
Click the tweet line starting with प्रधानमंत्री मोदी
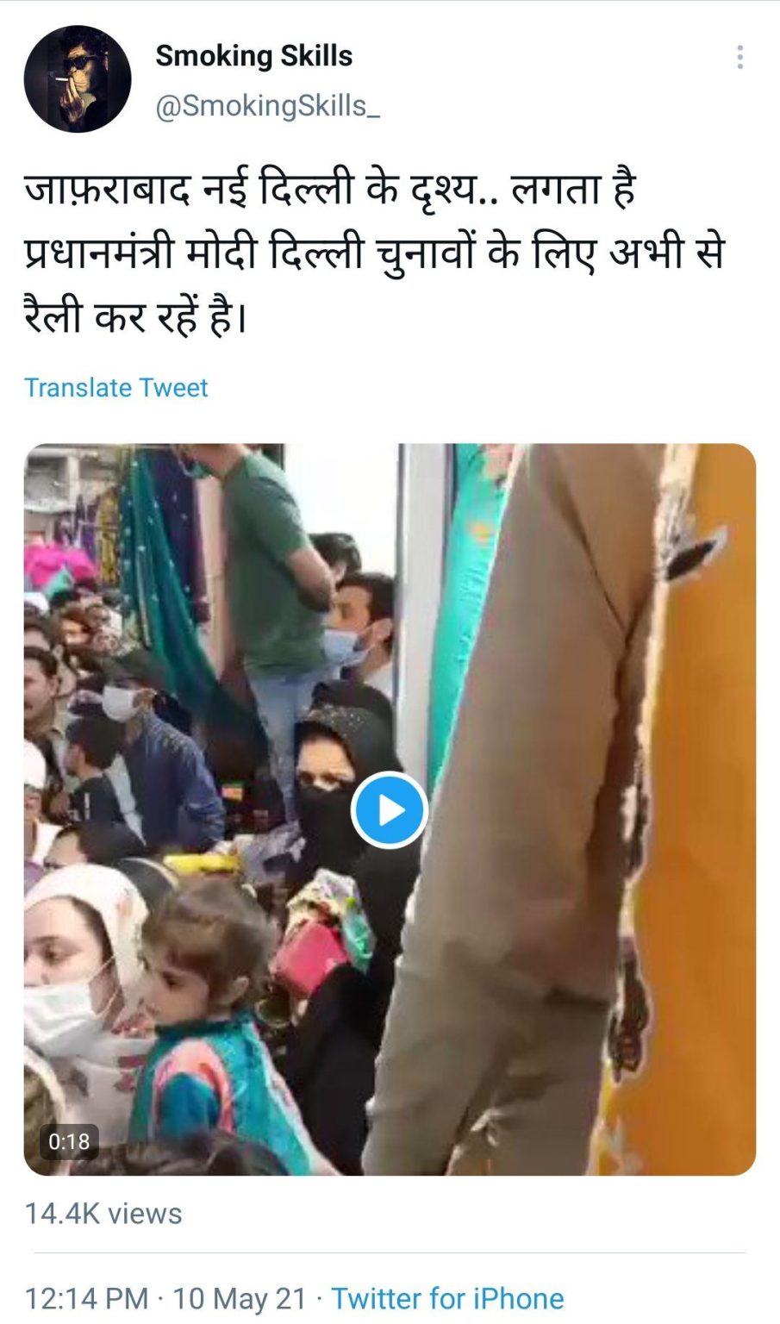click(374, 254)
